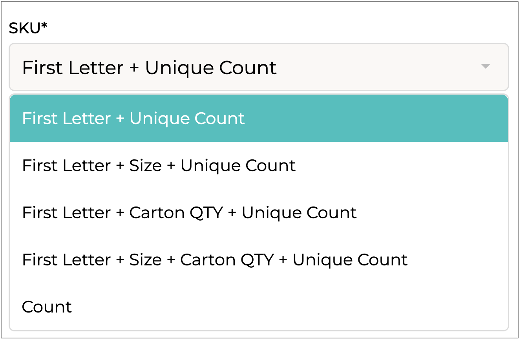The width and height of the screenshot is (519, 340).
Task: Select the fourth entry in the SKU list
Action: (x=215, y=260)
